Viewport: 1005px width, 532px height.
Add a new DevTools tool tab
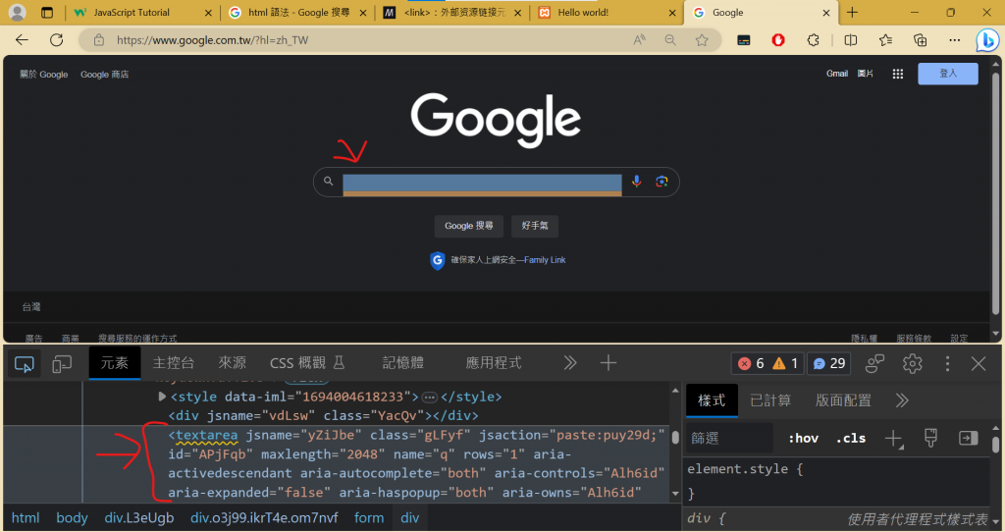[608, 363]
